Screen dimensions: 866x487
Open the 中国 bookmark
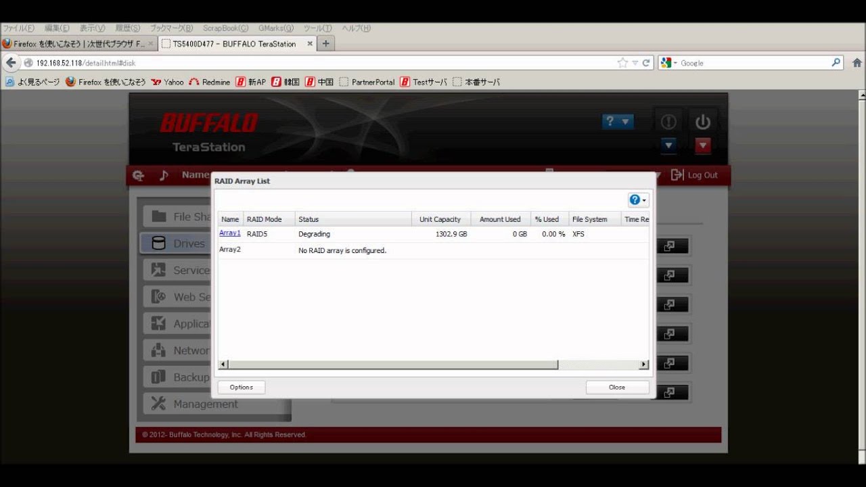[x=319, y=82]
